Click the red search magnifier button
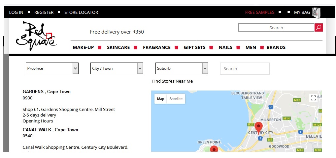336x158 pixels. pos(319,28)
